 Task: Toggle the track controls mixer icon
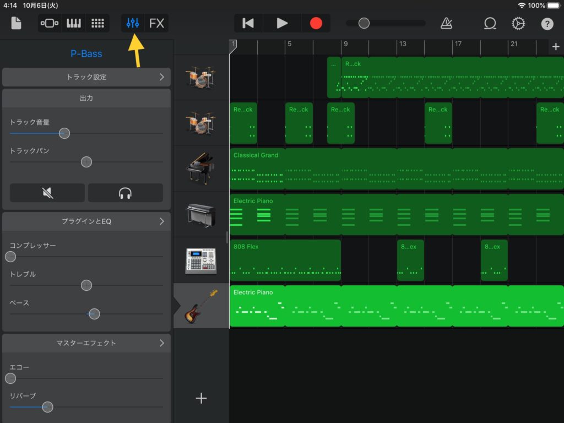133,23
